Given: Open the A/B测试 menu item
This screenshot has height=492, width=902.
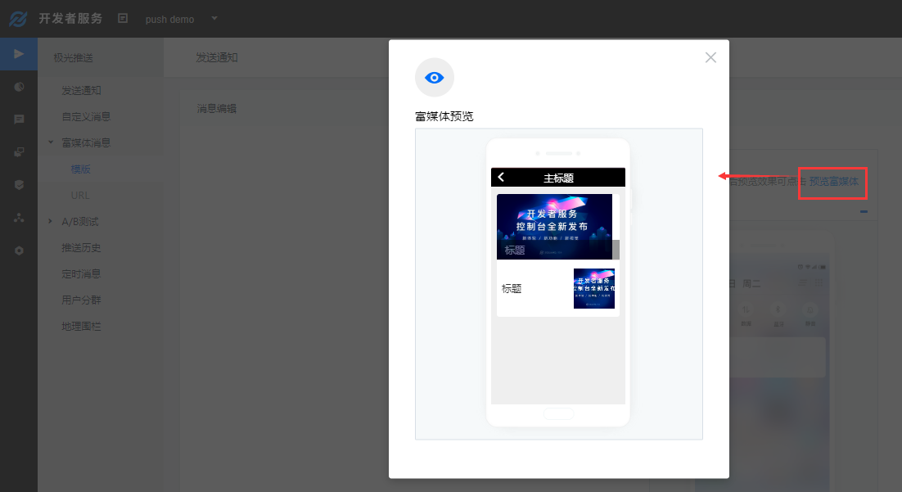Looking at the screenshot, I should [x=80, y=222].
